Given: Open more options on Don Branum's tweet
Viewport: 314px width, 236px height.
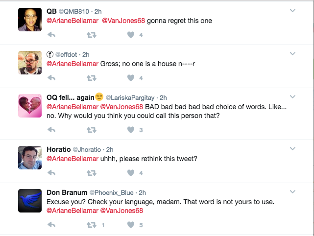Looking at the screenshot, I should 292,192.
